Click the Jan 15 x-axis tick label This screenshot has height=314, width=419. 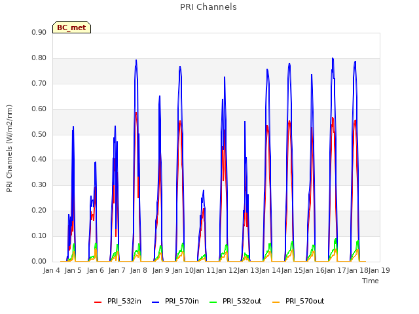pos(292,270)
